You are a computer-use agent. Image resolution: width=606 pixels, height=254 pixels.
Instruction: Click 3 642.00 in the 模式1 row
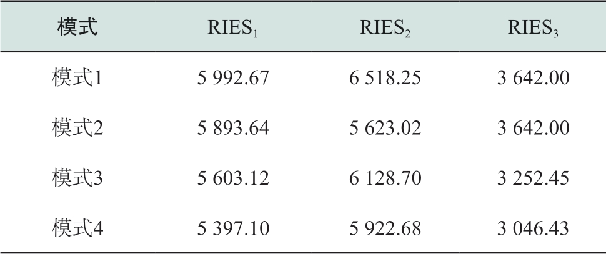click(x=534, y=78)
